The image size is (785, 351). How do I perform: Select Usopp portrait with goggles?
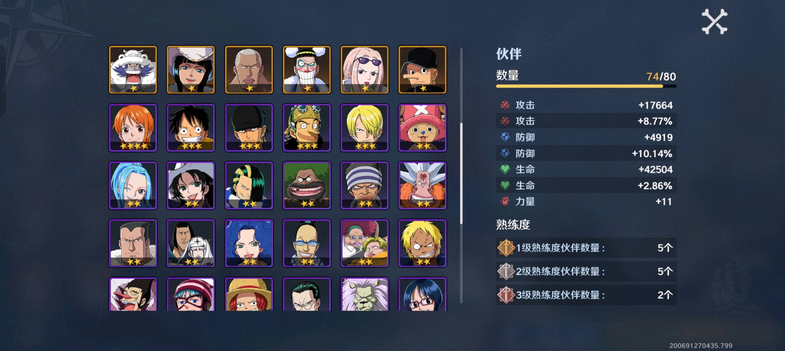click(307, 127)
